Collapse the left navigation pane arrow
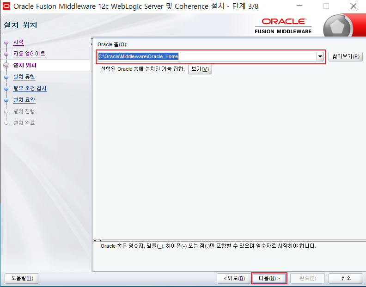The image size is (366, 287). [x=92, y=38]
